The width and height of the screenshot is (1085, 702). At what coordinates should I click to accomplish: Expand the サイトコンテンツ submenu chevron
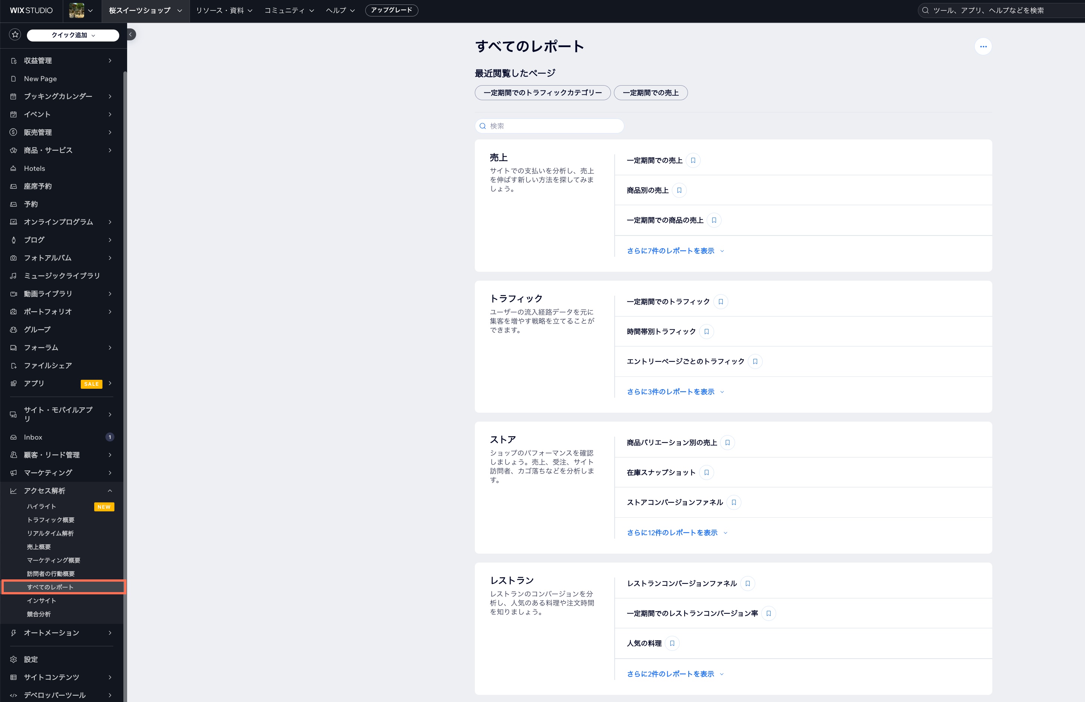(110, 677)
